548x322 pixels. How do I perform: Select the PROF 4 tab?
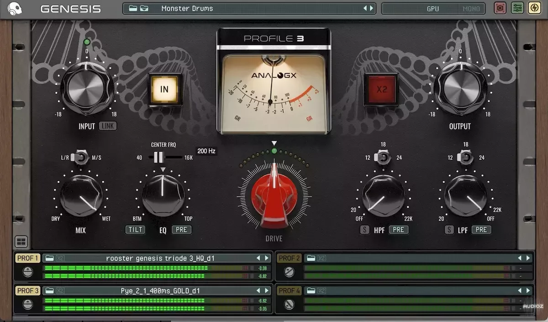pos(289,291)
